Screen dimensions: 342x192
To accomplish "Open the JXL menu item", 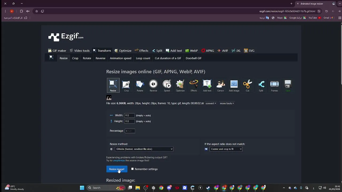I will [x=236, y=51].
